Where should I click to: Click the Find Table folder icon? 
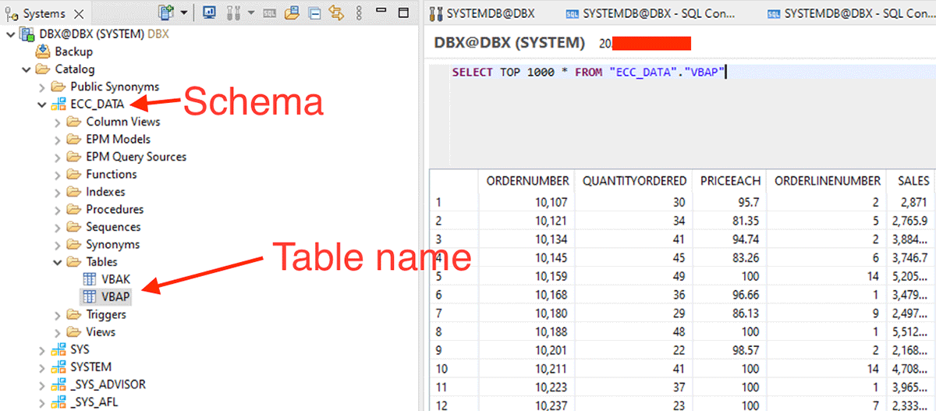(x=292, y=12)
